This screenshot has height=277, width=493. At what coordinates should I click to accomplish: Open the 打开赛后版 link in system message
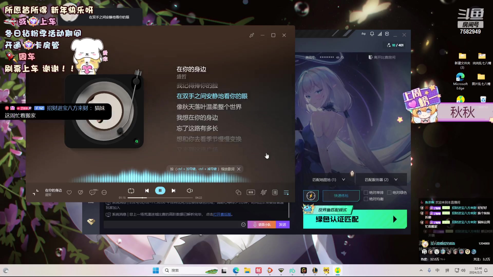click(x=222, y=214)
